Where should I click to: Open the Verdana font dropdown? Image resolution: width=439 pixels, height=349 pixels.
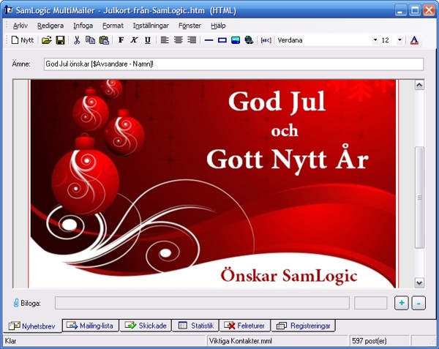375,40
